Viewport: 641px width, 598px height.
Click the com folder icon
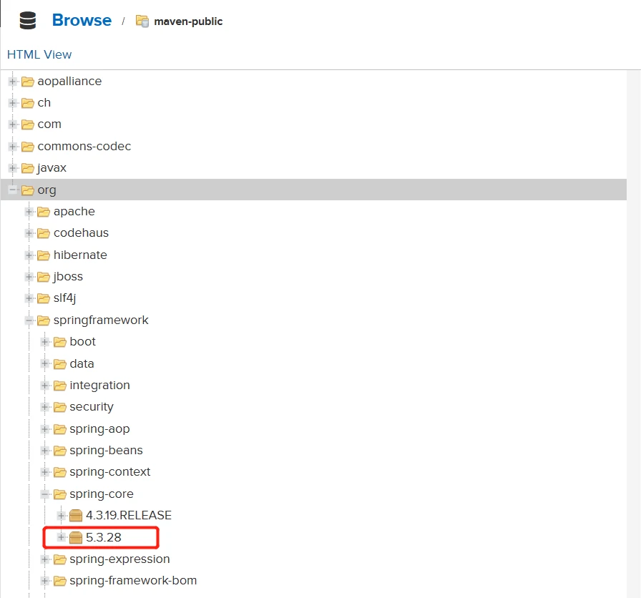[27, 124]
